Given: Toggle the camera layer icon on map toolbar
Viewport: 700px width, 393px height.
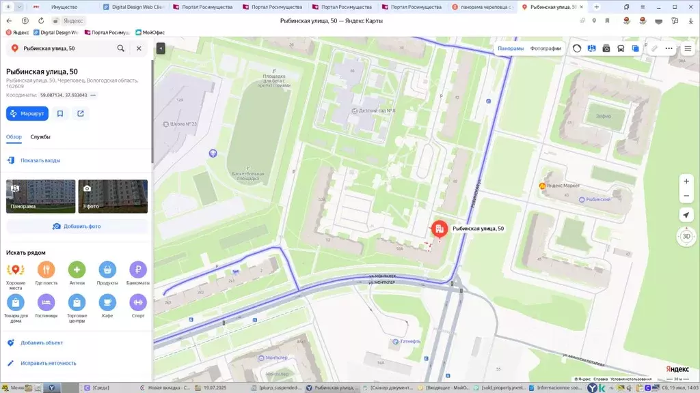Looking at the screenshot, I should 606,48.
